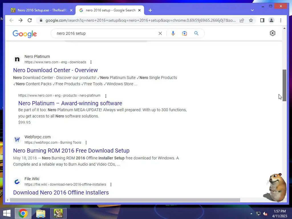Bookmark this page with the star icon
This screenshot has width=292, height=219.
[251, 20]
